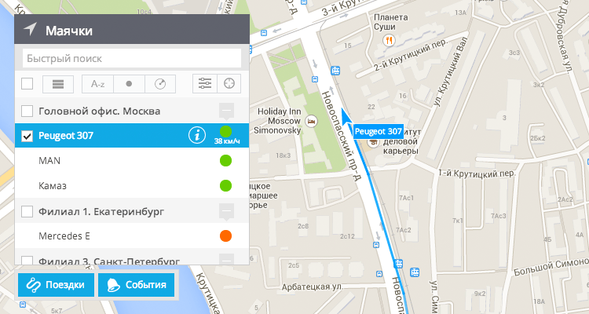Viewport: 589px width, 314px height.
Task: Open the filter sliders settings icon
Action: [x=205, y=83]
